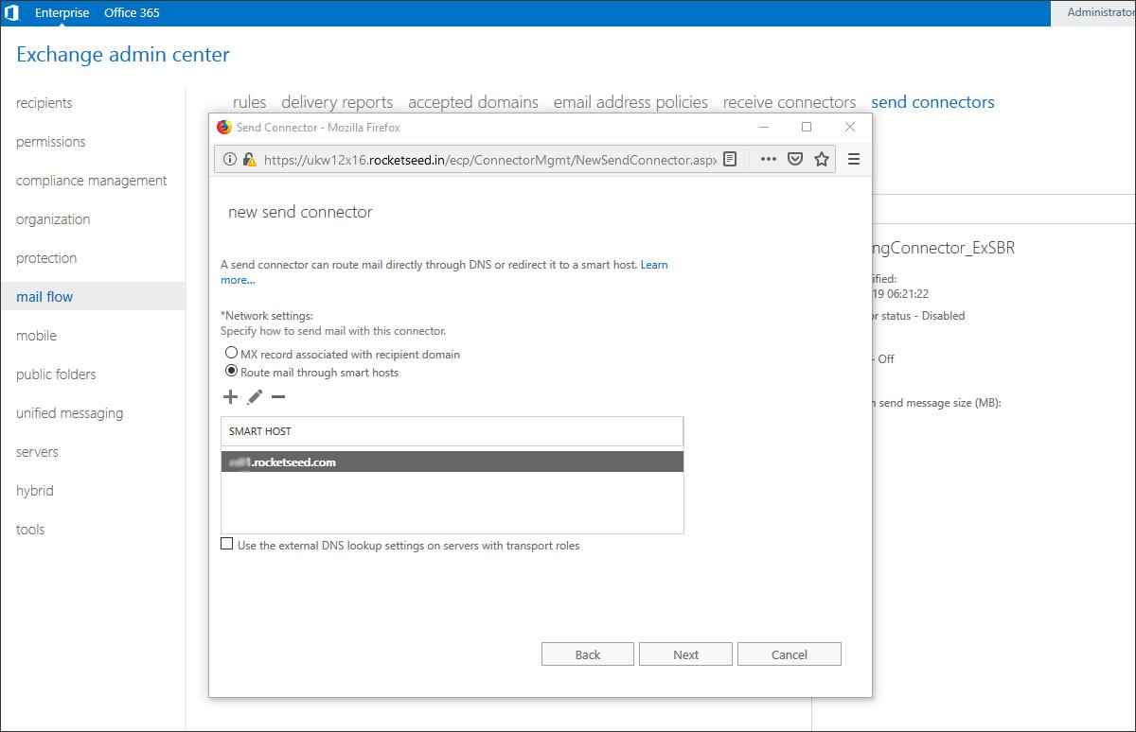Click the Pocket save icon
The image size is (1136, 732).
point(796,160)
